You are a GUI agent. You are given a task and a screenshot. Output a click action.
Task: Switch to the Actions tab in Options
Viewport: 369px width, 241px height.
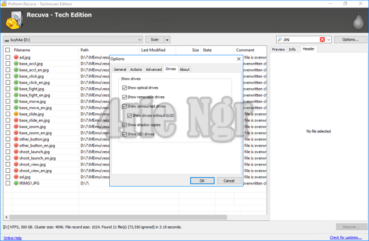pos(136,69)
